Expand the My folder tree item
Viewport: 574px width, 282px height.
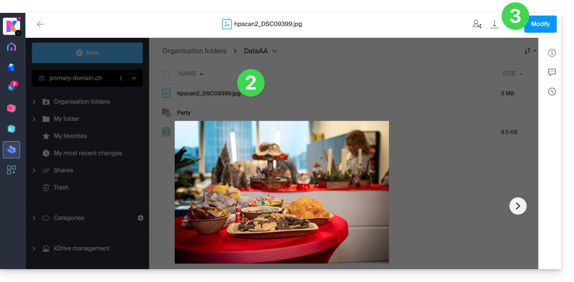34,119
